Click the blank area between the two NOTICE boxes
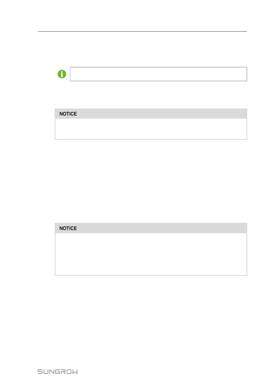The height and width of the screenshot is (392, 277). pos(151,181)
